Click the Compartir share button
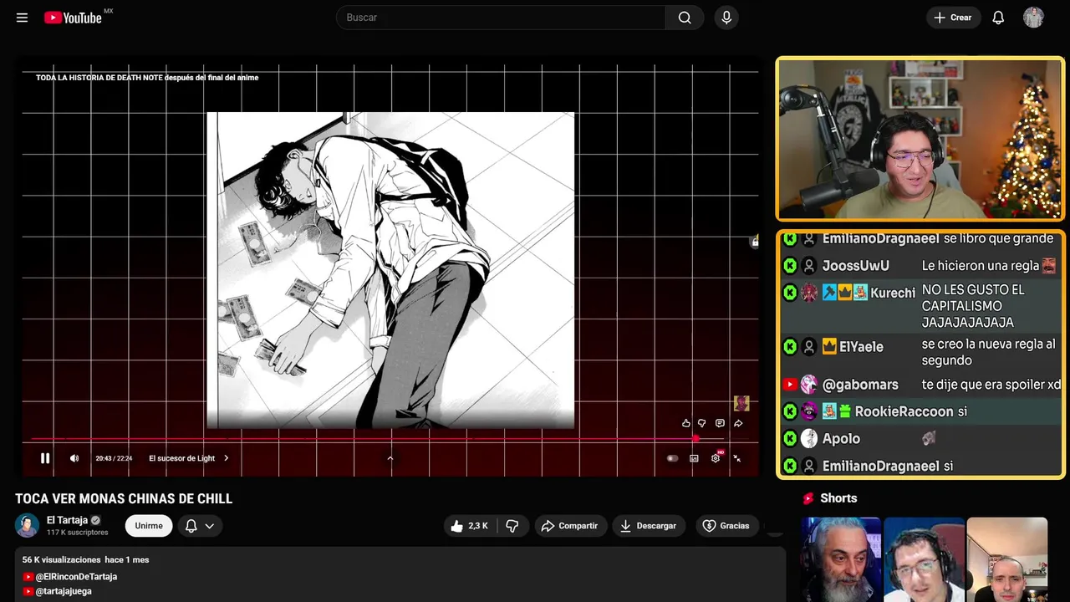Image resolution: width=1070 pixels, height=602 pixels. (570, 526)
